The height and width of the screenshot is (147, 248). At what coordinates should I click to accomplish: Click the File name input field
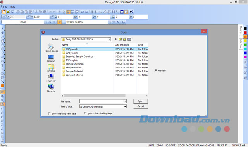click(x=102, y=101)
